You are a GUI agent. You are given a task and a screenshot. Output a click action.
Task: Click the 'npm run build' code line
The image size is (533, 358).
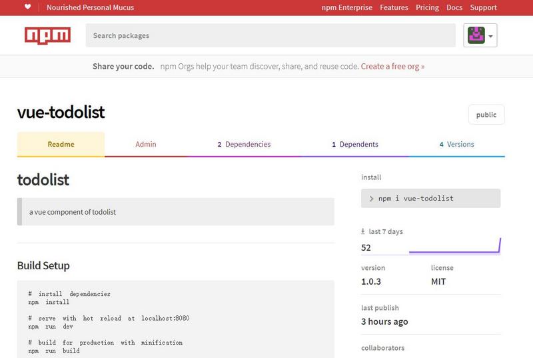54,351
